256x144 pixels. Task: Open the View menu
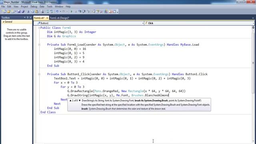pyautogui.click(x=16, y=6)
